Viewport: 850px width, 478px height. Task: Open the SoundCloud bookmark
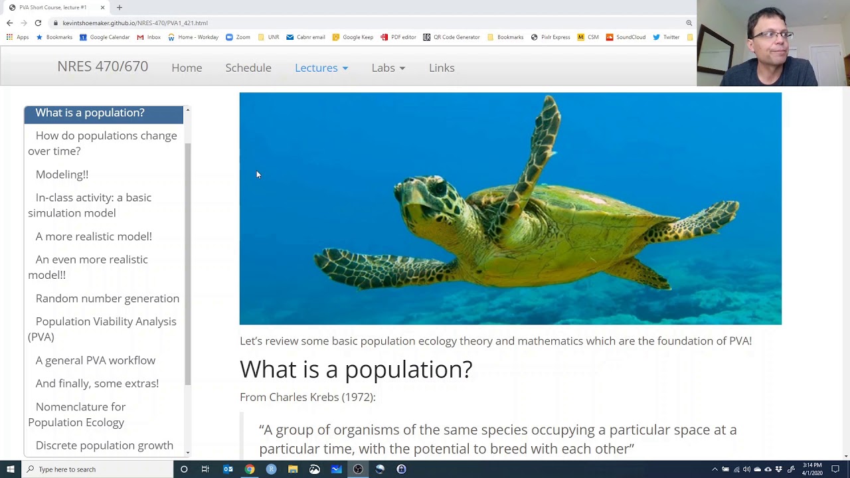tap(626, 37)
